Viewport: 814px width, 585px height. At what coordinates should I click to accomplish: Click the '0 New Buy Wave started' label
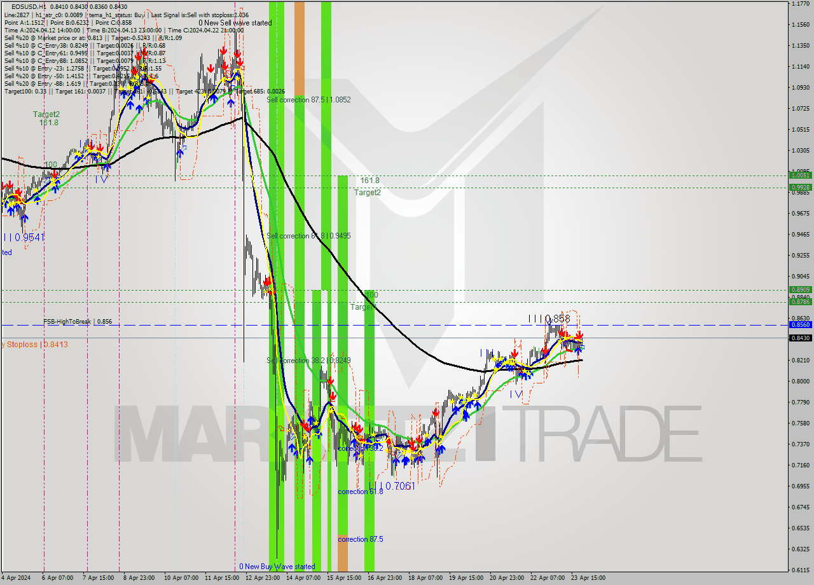[277, 567]
